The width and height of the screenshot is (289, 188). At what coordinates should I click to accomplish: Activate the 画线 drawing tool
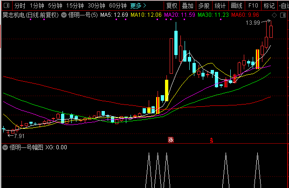236,6
